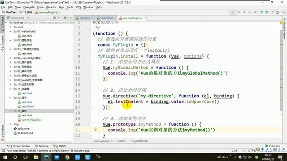Viewport: 287px width, 161px height.
Task: Toggle code fold on line 15
Action: (x=91, y=96)
